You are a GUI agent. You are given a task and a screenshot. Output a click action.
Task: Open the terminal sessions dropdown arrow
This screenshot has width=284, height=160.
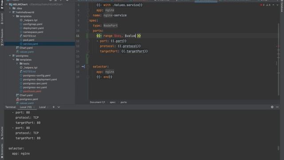point(59,107)
